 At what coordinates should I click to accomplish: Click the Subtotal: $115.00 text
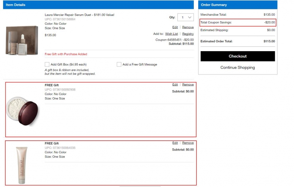(x=181, y=44)
